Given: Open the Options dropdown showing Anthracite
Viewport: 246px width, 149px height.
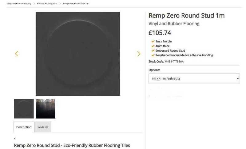Looking at the screenshot, I should coord(194,78).
